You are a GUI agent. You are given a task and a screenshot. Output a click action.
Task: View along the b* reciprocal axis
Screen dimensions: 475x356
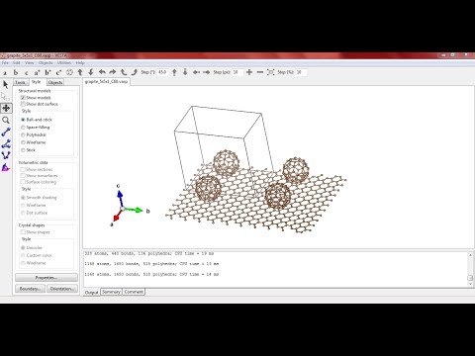click(47, 72)
